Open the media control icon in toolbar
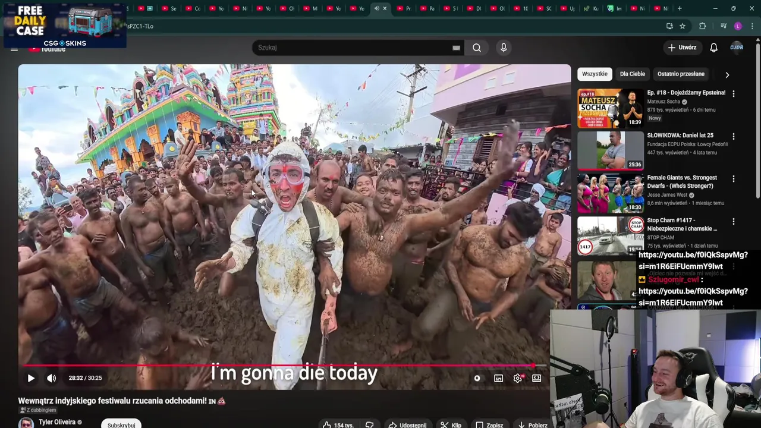This screenshot has width=761, height=428. pyautogui.click(x=723, y=26)
